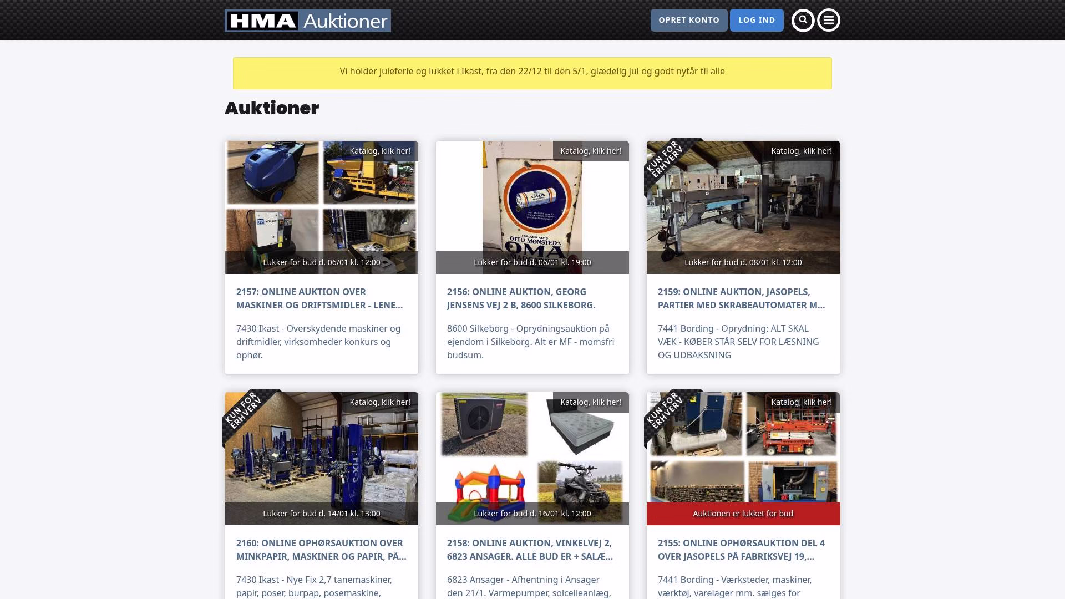Open catalog label on auction 2160 image
1065x599 pixels.
tap(380, 402)
